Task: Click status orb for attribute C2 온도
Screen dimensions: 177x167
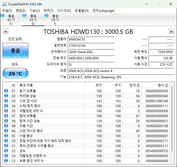Action: click(x=6, y=151)
